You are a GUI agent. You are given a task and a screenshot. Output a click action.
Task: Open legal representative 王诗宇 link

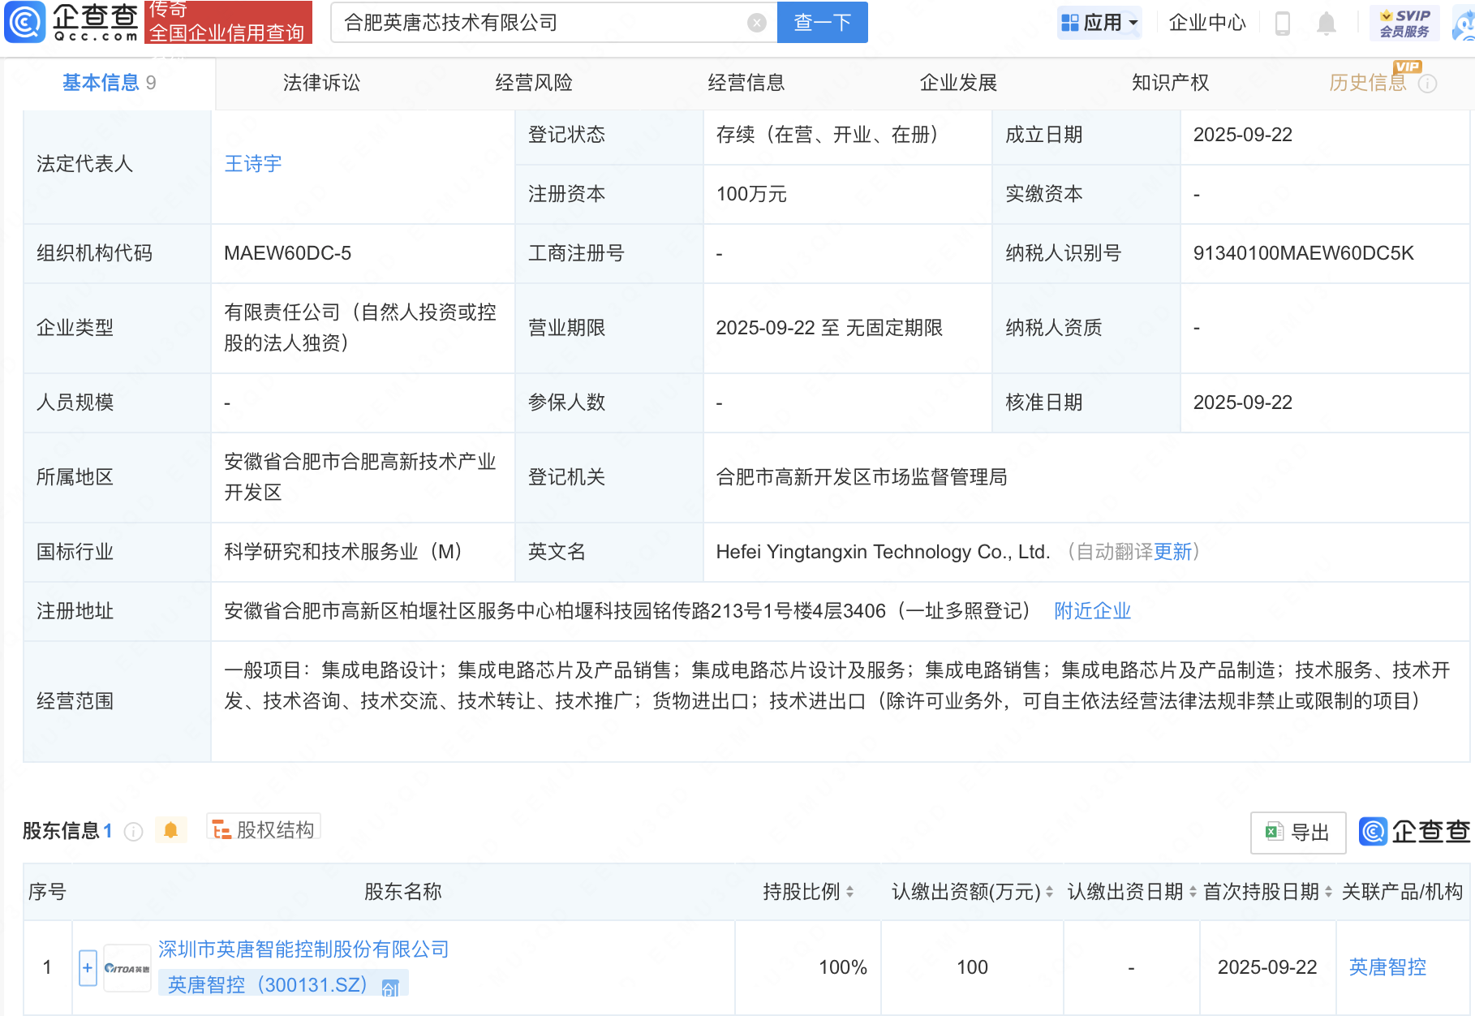[253, 164]
